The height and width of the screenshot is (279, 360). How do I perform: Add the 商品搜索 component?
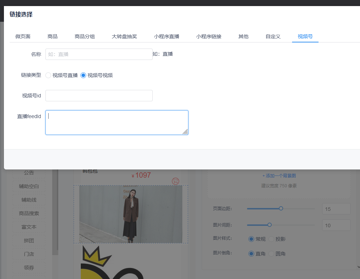29,213
